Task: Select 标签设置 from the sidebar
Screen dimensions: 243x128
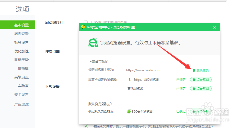Action: [x=21, y=42]
